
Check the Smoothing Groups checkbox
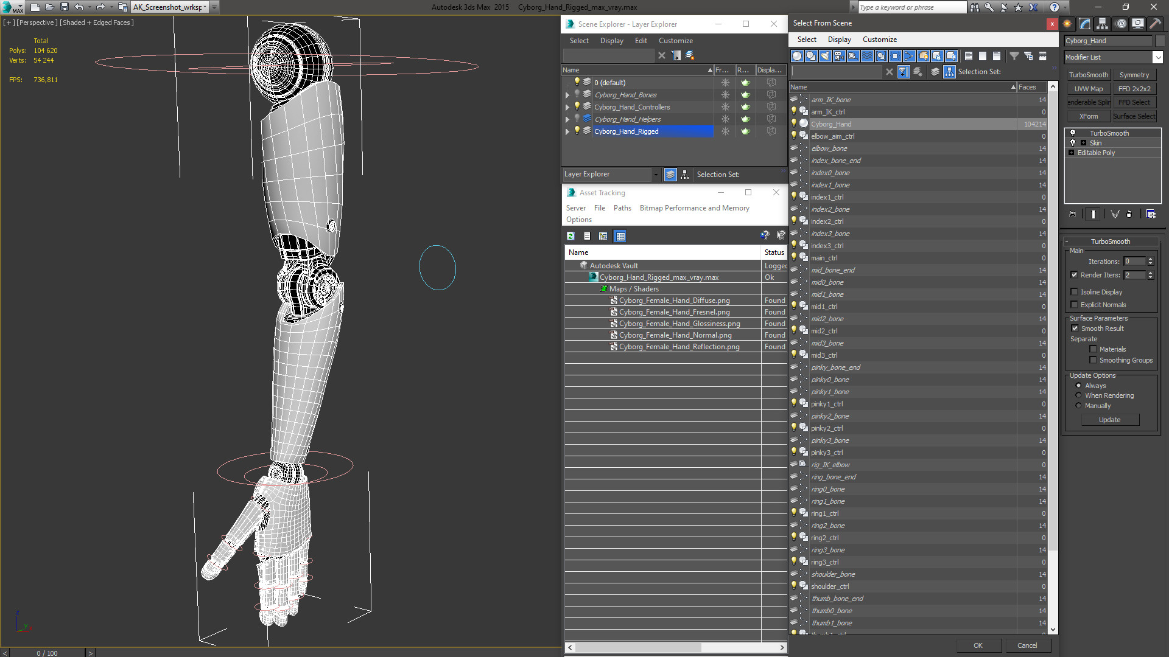(1094, 360)
